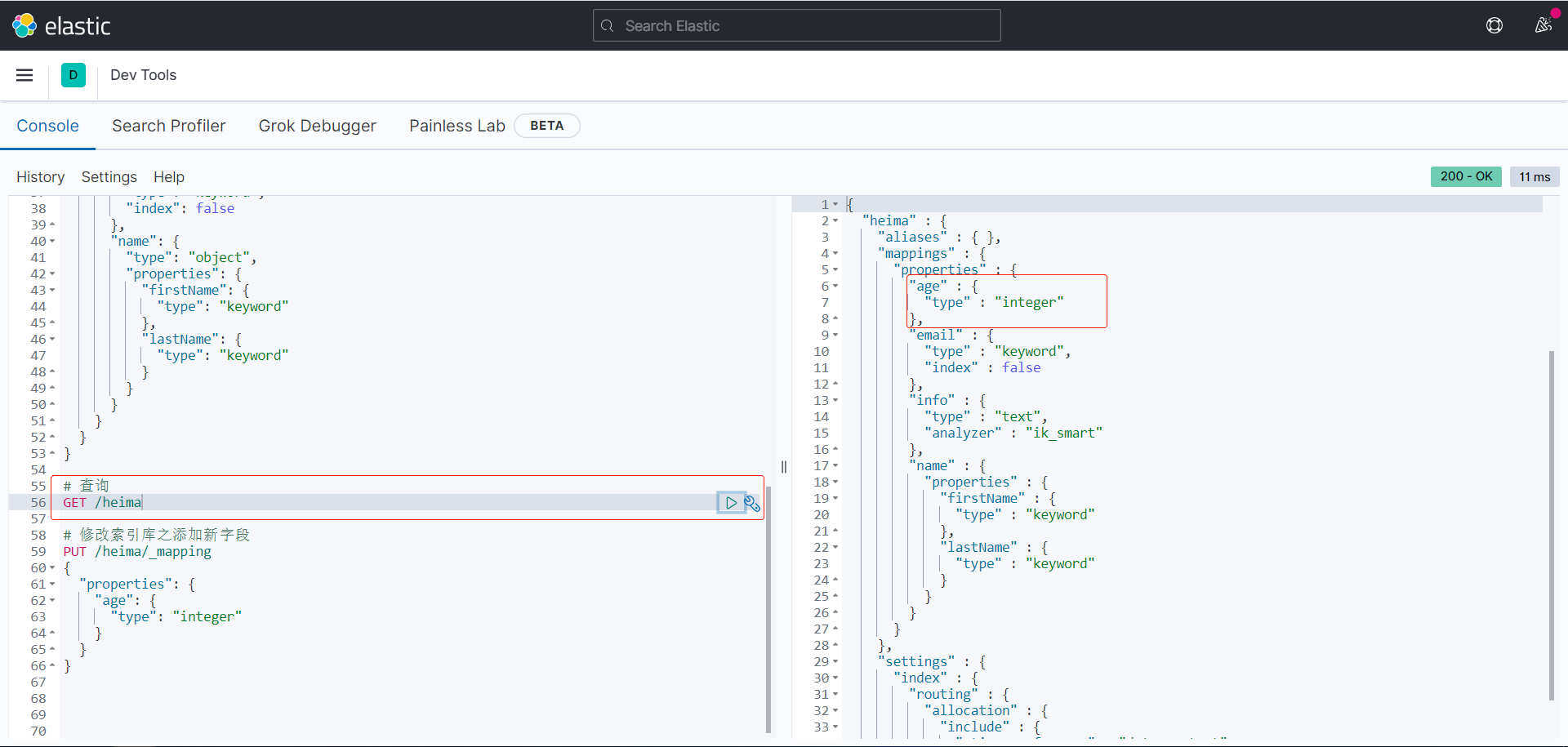Collapse the "name" block at line 40
This screenshot has height=747, width=1568.
click(x=52, y=242)
